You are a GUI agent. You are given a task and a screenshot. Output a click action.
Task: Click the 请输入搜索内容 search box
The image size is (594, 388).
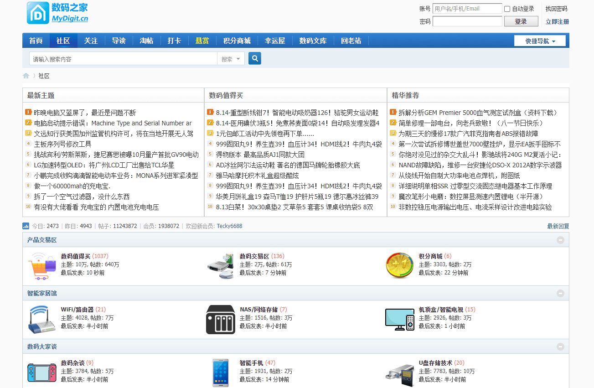tap(123, 59)
